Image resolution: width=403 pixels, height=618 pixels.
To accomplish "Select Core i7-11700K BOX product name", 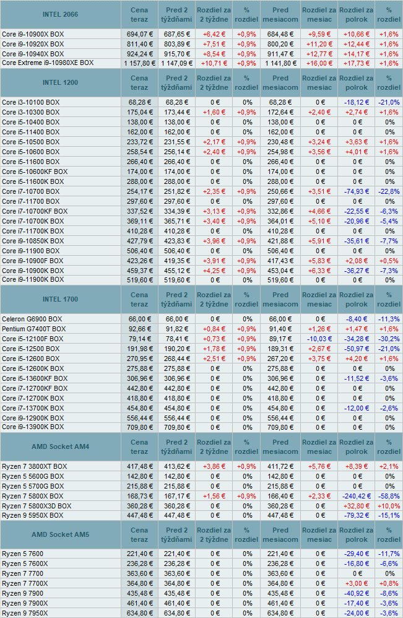I will [x=33, y=232].
